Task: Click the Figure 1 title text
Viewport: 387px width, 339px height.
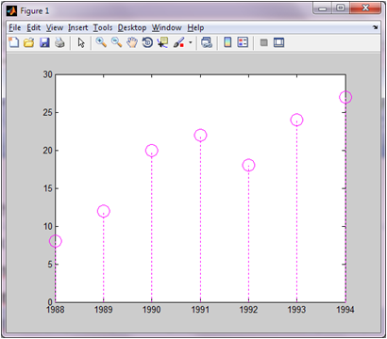Action: (35, 11)
